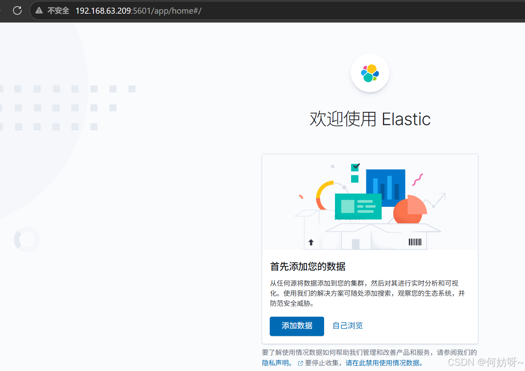The width and height of the screenshot is (525, 371).
Task: Click the Elastic logo circle
Action: [370, 73]
